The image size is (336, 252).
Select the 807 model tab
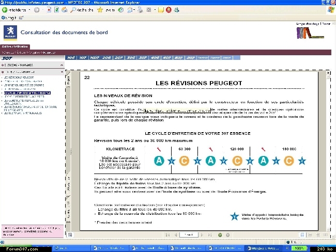click(191, 58)
